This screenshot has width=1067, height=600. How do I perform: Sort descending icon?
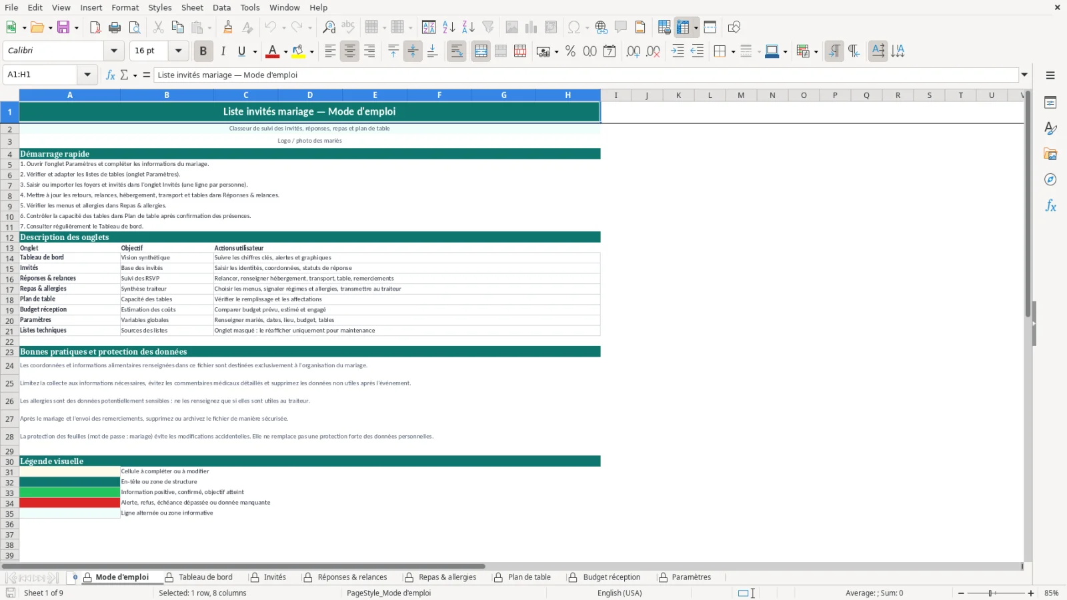tap(468, 27)
